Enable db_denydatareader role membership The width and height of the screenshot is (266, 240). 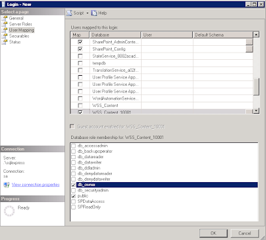click(73, 174)
